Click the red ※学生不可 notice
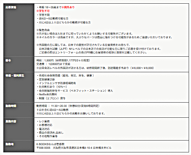Image resolution: width=191 pixels, height=155 pixels. point(43,11)
